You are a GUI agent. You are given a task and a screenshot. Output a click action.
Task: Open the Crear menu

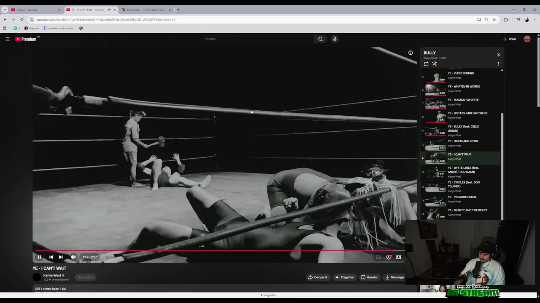(510, 39)
